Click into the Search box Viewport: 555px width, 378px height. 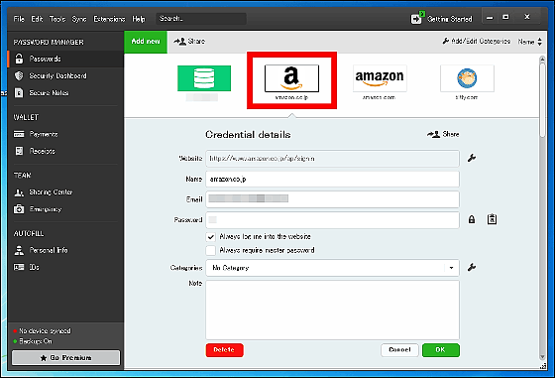pos(201,19)
